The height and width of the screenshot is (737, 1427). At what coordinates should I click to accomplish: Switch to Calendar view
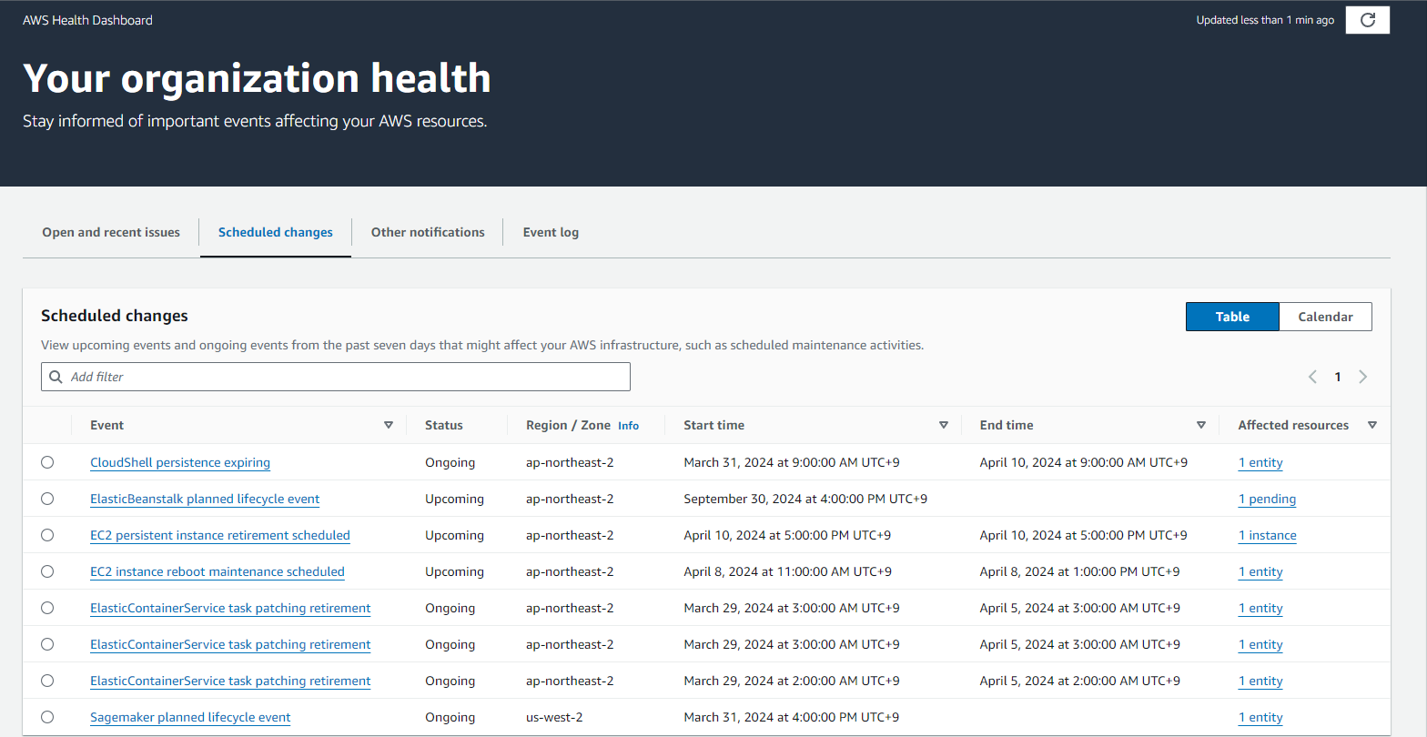pos(1325,317)
